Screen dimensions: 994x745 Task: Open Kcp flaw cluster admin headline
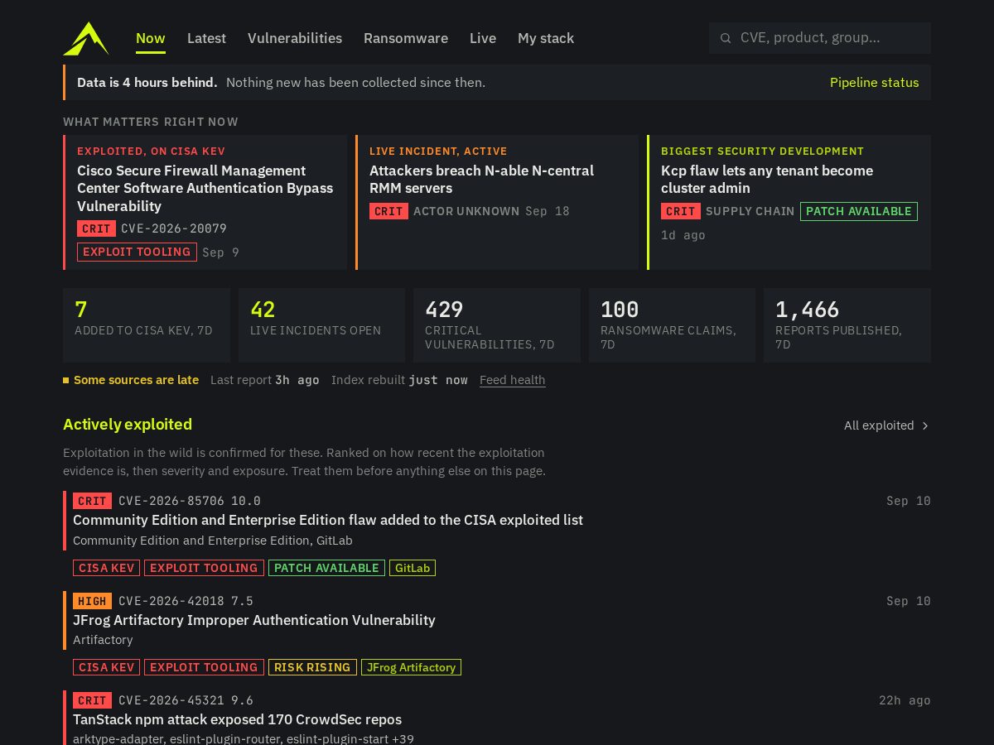coord(767,180)
